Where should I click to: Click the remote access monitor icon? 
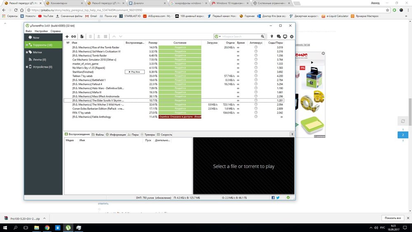point(285,37)
